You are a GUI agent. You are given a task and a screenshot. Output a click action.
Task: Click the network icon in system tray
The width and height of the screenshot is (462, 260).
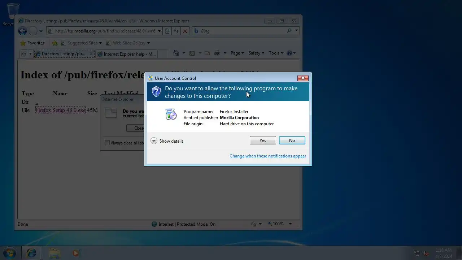click(x=417, y=253)
